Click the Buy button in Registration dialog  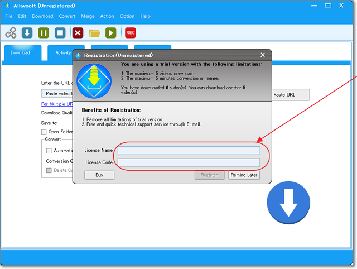[x=99, y=175]
